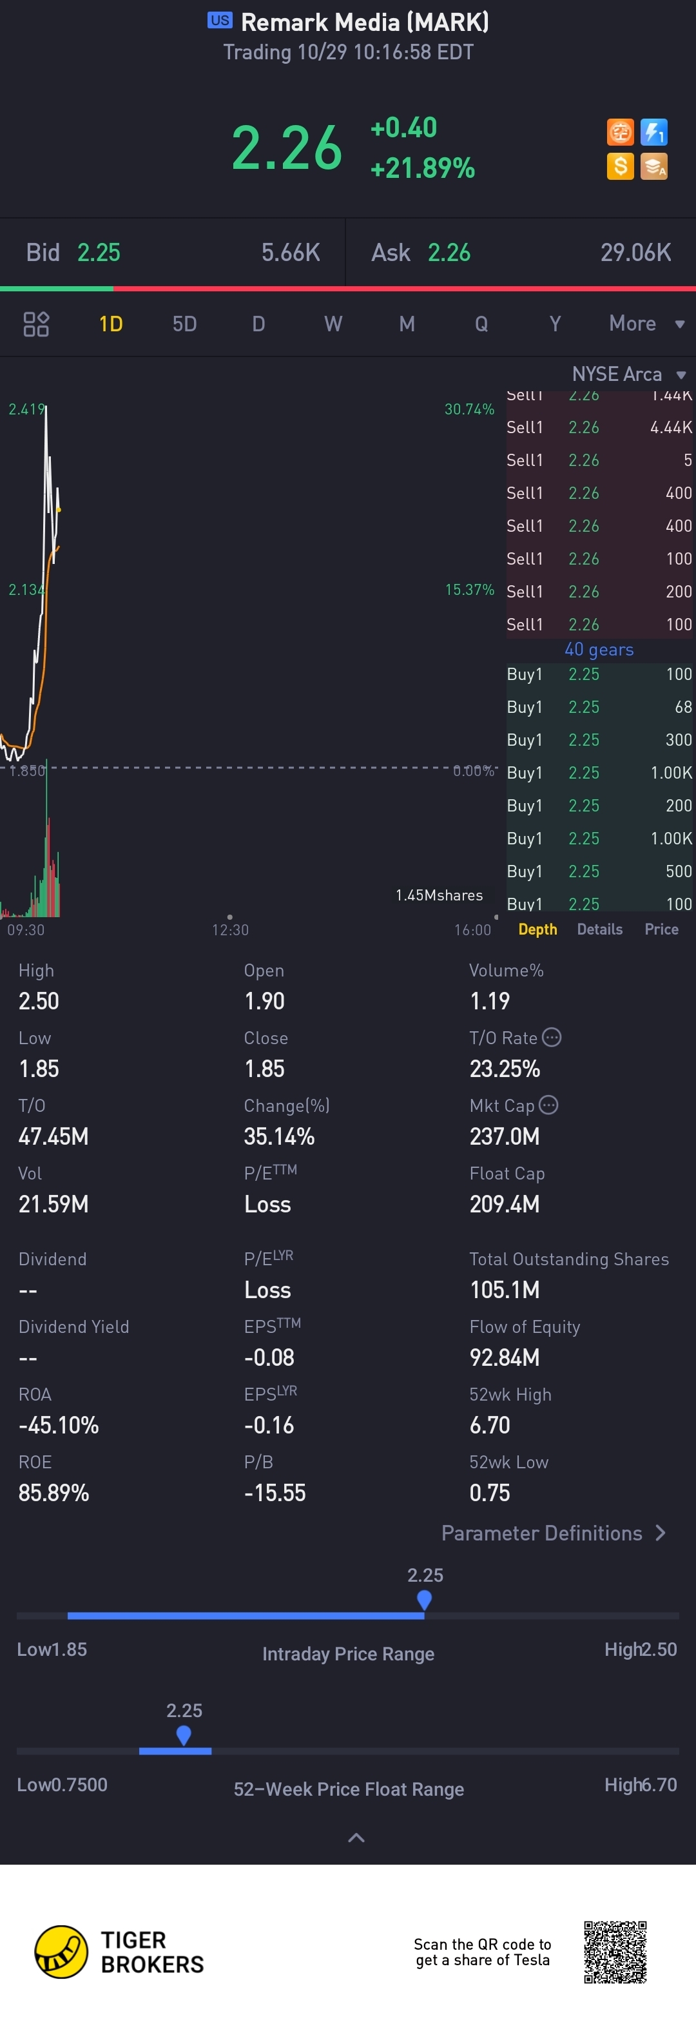Tap the Sell1 row with quantity 5
Screen dimensions: 696x2040
tap(599, 460)
